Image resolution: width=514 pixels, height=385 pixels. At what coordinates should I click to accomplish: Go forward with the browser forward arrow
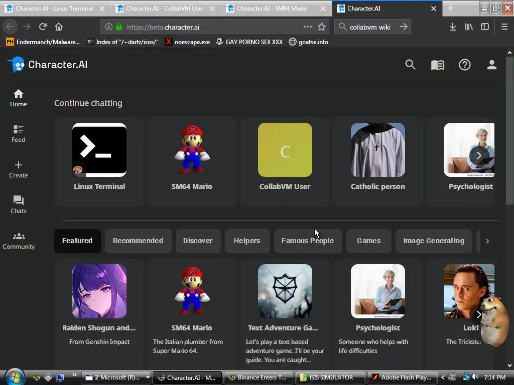point(27,27)
